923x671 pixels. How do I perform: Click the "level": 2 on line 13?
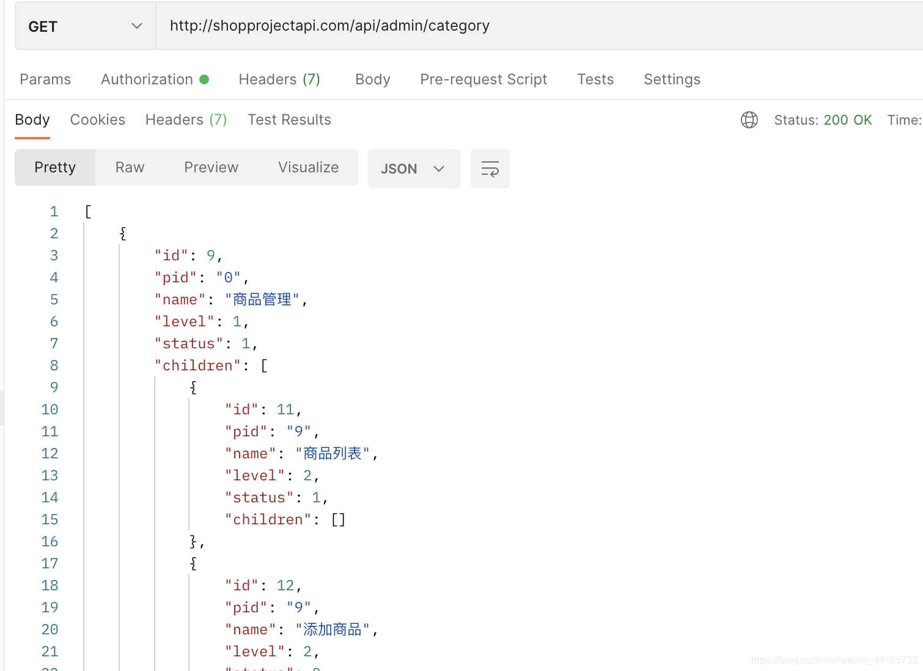click(272, 475)
